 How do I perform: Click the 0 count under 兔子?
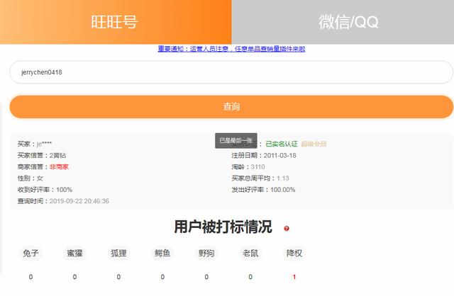pos(31,277)
